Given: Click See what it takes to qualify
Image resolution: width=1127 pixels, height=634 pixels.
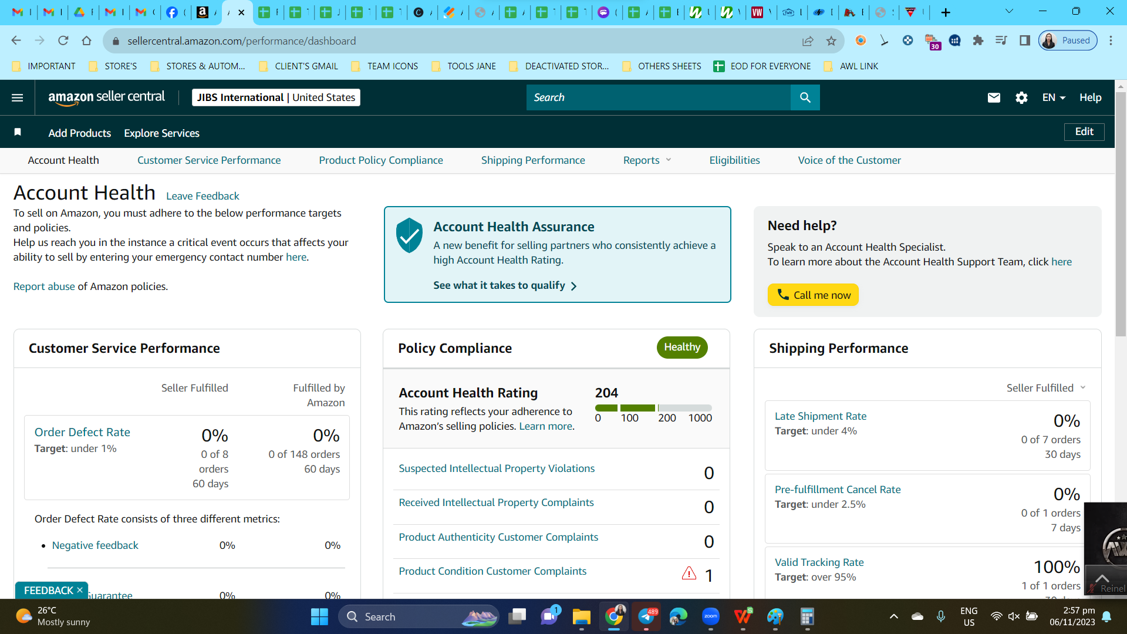Looking at the screenshot, I should (505, 285).
